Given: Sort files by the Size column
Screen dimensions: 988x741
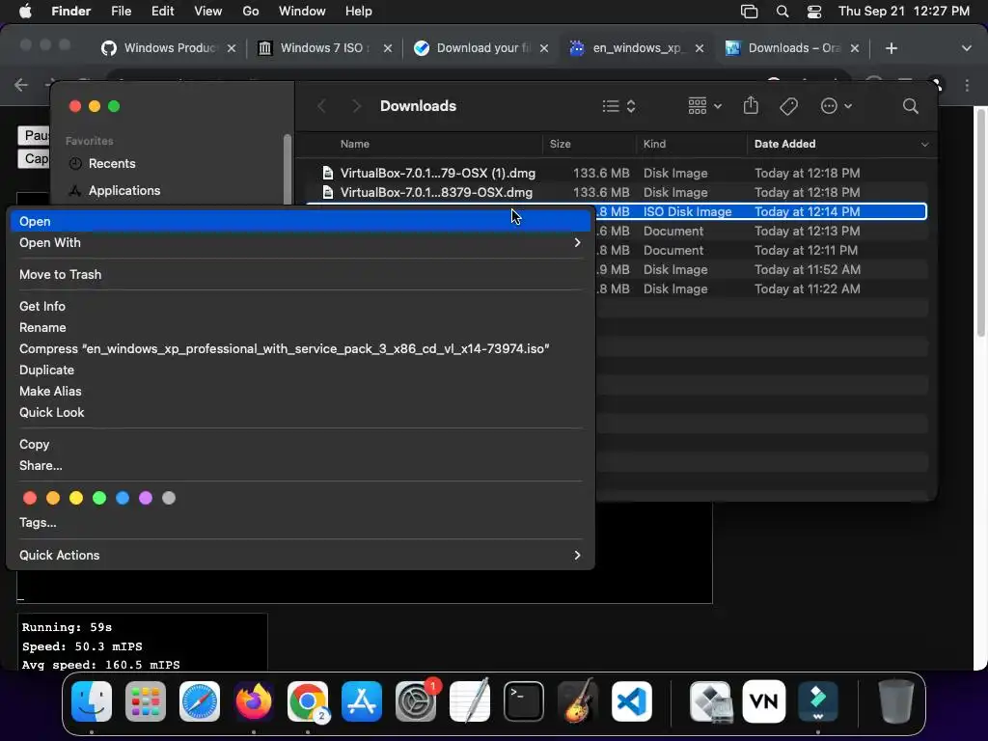Looking at the screenshot, I should click(561, 145).
